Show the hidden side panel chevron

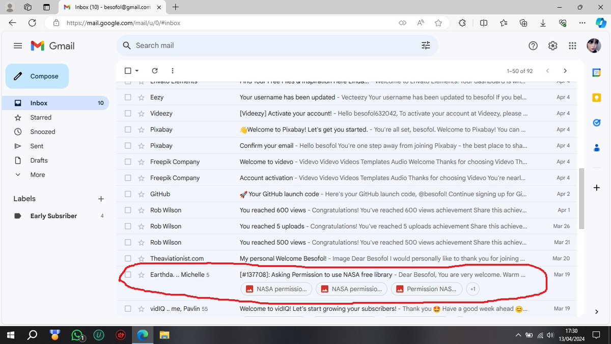[x=596, y=311]
